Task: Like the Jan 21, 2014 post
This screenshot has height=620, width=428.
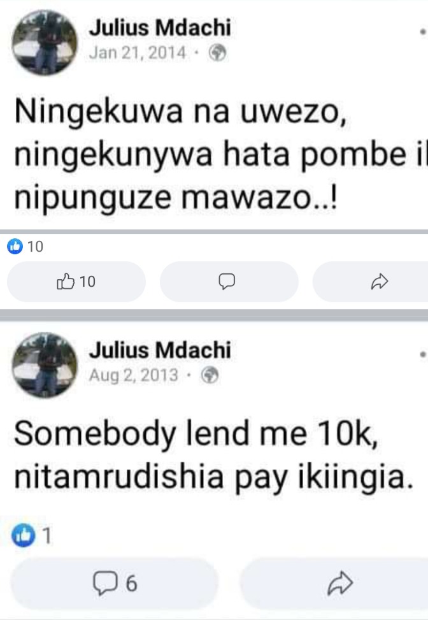Action: (76, 282)
